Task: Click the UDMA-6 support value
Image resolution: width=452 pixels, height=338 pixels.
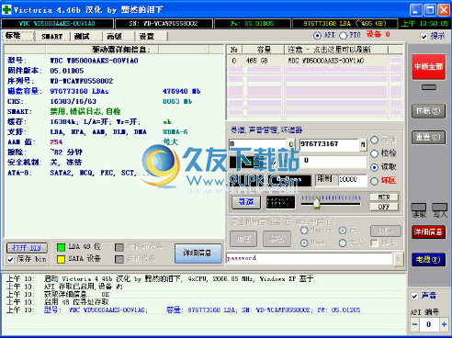Action: pyautogui.click(x=175, y=132)
